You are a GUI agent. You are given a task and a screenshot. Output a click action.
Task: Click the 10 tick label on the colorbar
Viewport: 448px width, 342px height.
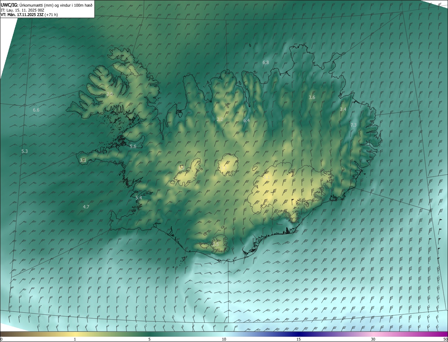(x=224, y=339)
